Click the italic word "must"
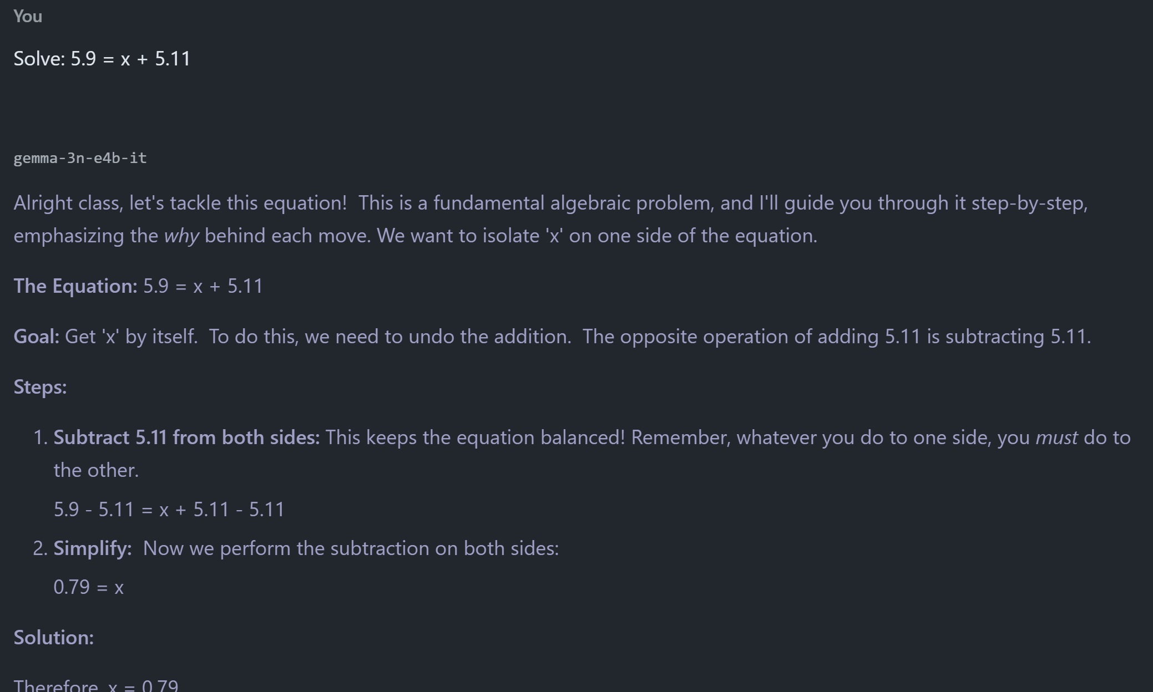This screenshot has height=692, width=1153. click(x=1056, y=437)
